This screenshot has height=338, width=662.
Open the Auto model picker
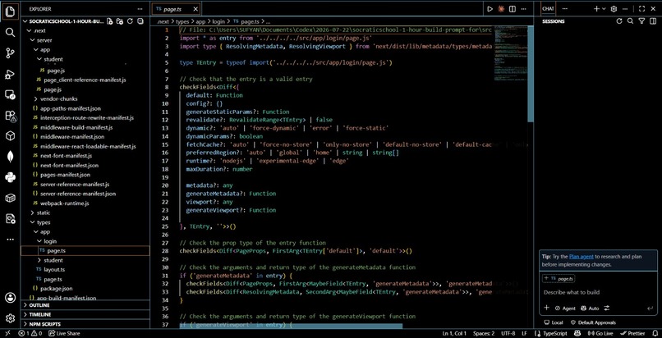tap(591, 308)
